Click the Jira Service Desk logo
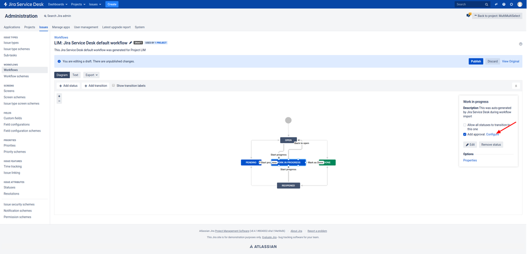Screen dimensions: 527x254 [x=24, y=4]
